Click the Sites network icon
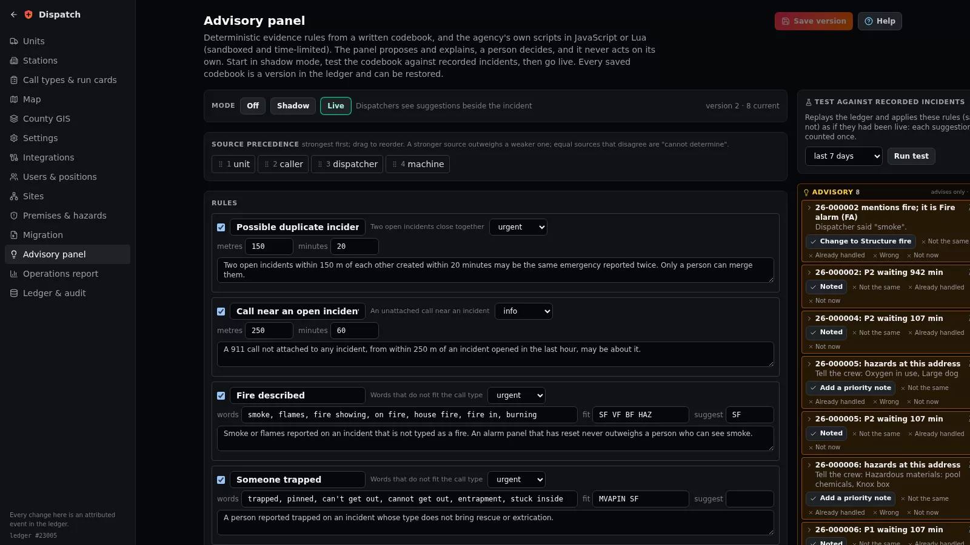The height and width of the screenshot is (545, 970). pos(14,196)
